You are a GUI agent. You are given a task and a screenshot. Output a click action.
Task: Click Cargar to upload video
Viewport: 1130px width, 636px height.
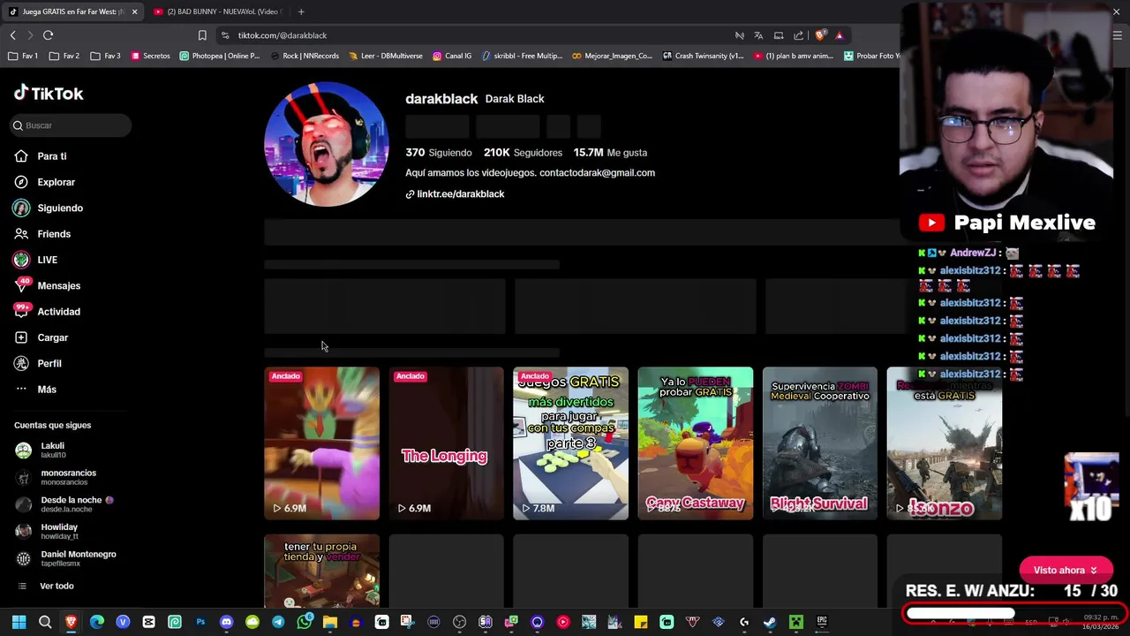click(41, 337)
